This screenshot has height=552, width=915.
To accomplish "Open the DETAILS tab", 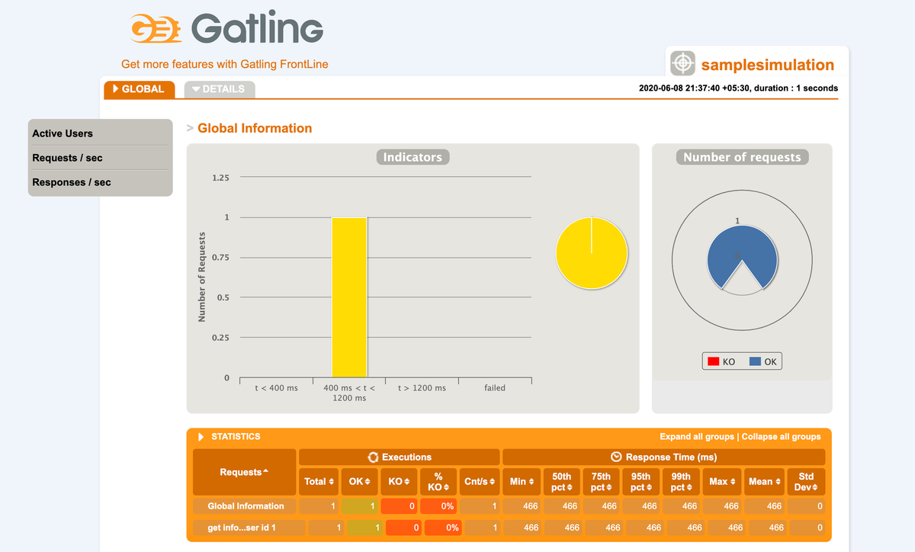I will click(220, 89).
